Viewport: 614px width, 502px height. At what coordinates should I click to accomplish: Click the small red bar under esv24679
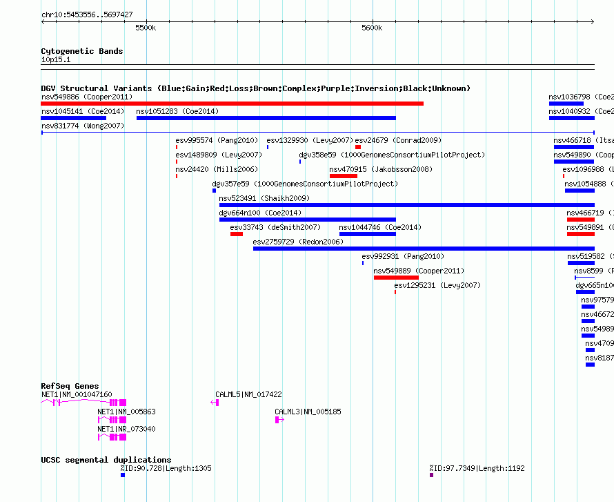click(358, 147)
